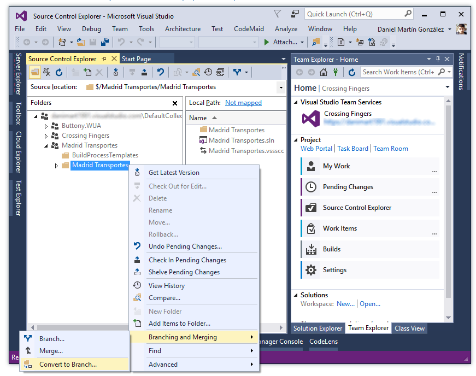The height and width of the screenshot is (376, 476).
Task: Click Quick Launch search box
Action: coord(359,14)
